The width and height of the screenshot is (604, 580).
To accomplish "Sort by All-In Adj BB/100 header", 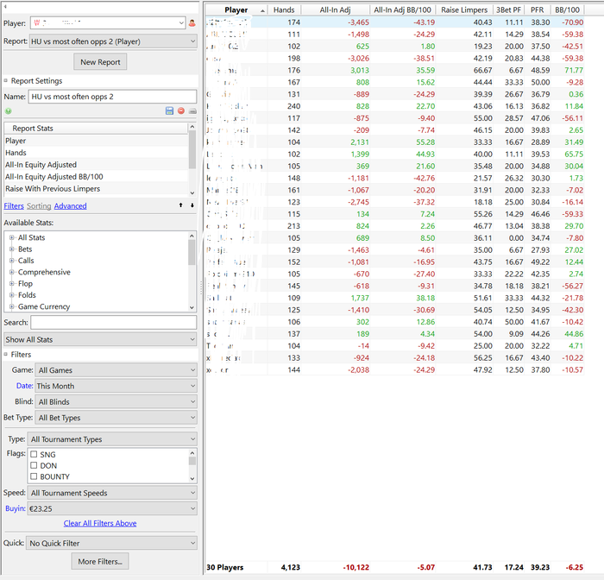I will click(x=403, y=10).
